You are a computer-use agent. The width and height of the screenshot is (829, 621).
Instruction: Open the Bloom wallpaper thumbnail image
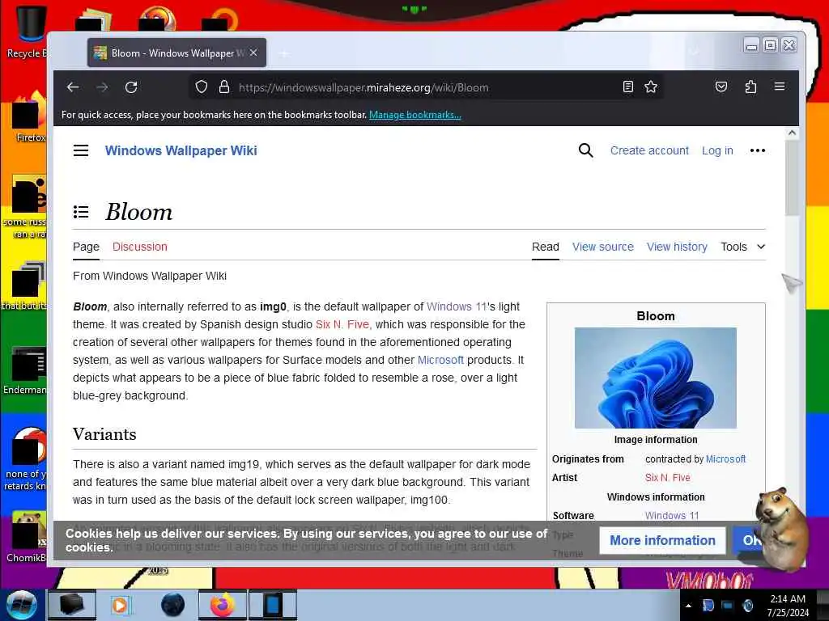[x=655, y=378]
